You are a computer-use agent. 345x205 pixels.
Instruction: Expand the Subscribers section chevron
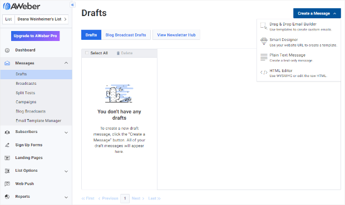[66, 132]
